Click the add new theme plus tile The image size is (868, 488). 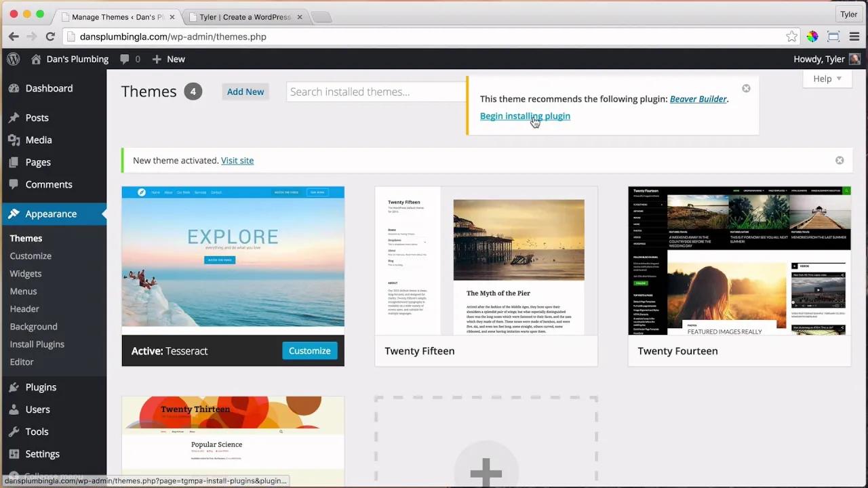click(x=486, y=442)
